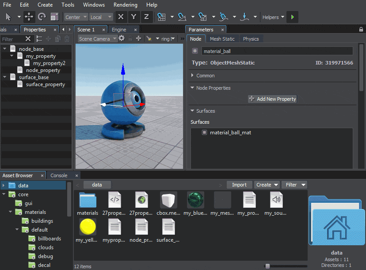
Task: Open the Helpers dropdown
Action: coord(273,17)
